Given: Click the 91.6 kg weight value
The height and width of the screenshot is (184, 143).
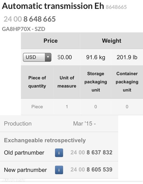Looking at the screenshot, I should click(x=96, y=57).
